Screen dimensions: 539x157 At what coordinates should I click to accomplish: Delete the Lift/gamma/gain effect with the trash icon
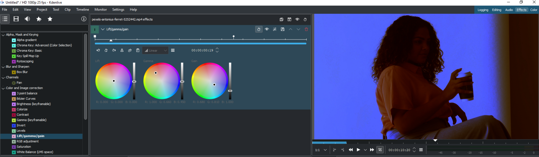306,30
